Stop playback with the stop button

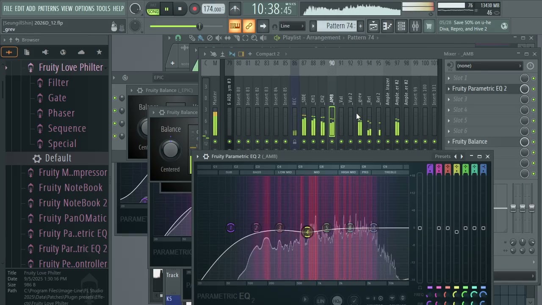click(180, 9)
